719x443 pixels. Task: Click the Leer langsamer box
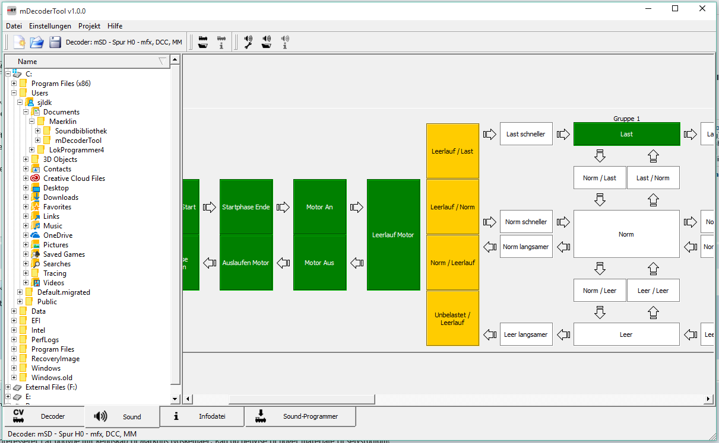(526, 334)
